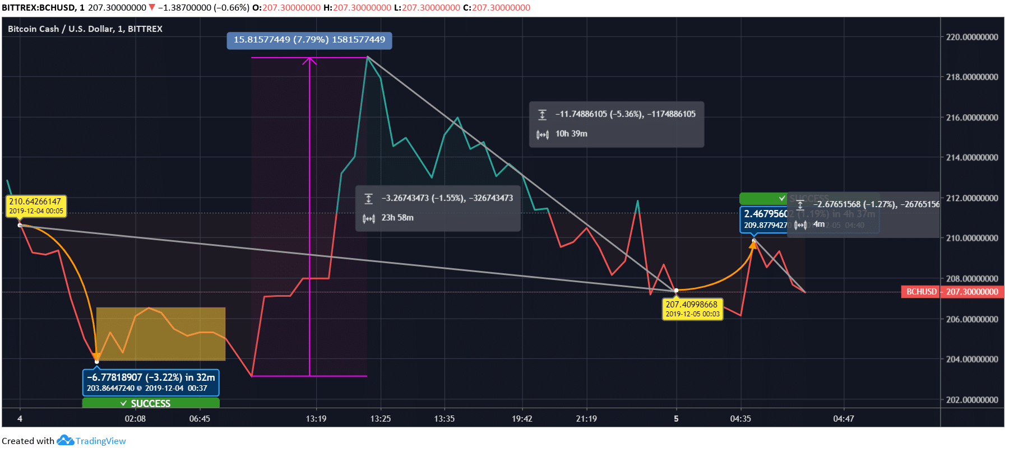Click the 212.00000000 price axis label
1009x453 pixels.
972,198
